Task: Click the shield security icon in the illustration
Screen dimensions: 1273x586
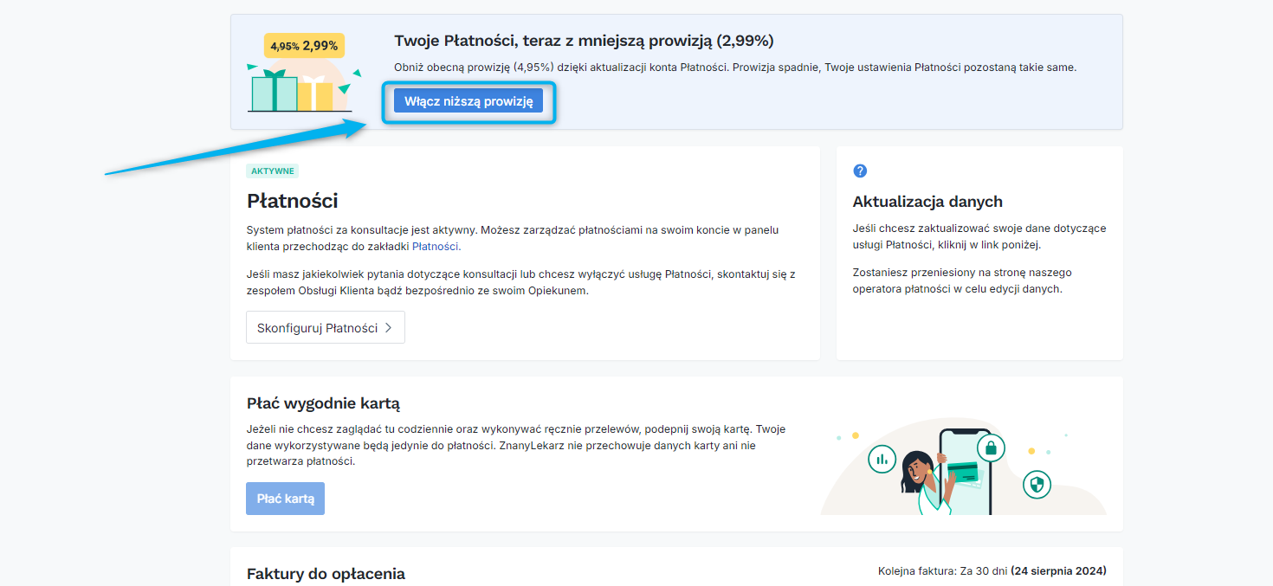Action: (x=1036, y=486)
